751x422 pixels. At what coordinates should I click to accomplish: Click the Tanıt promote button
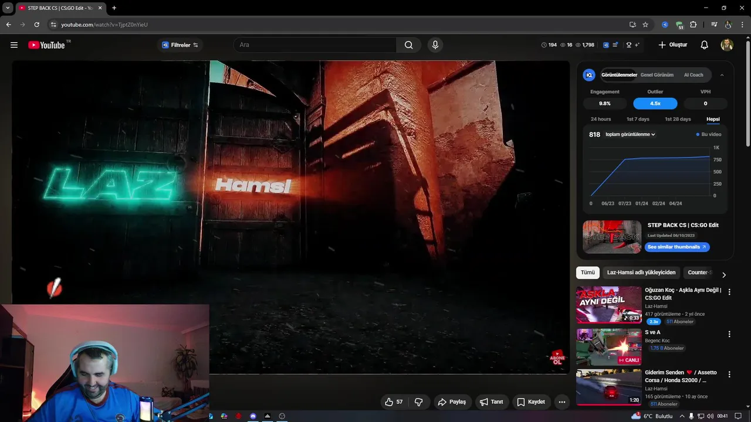coord(491,402)
